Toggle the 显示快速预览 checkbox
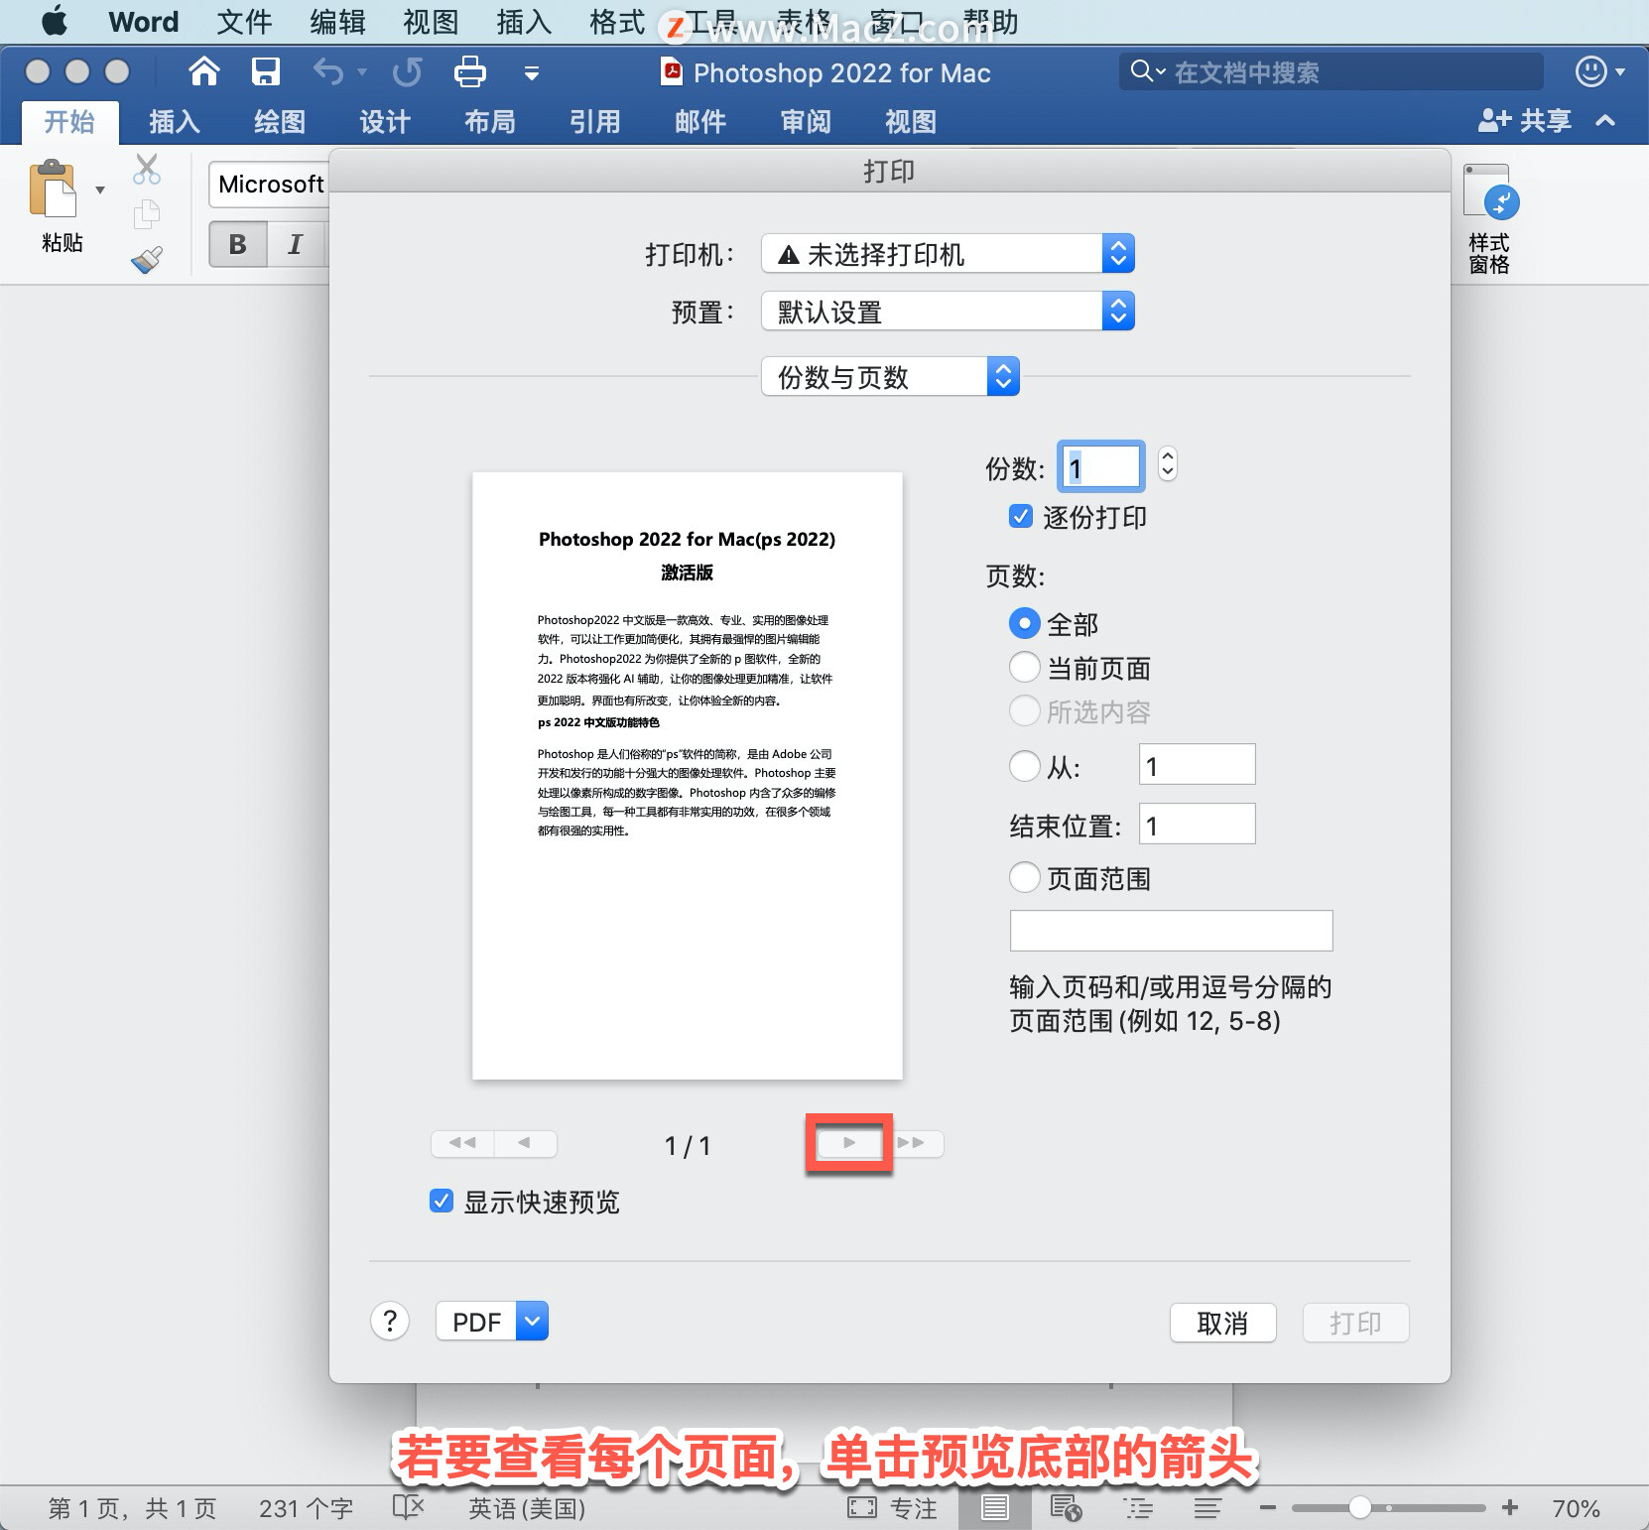 point(442,1201)
